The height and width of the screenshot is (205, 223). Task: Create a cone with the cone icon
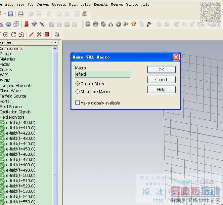click(x=111, y=24)
